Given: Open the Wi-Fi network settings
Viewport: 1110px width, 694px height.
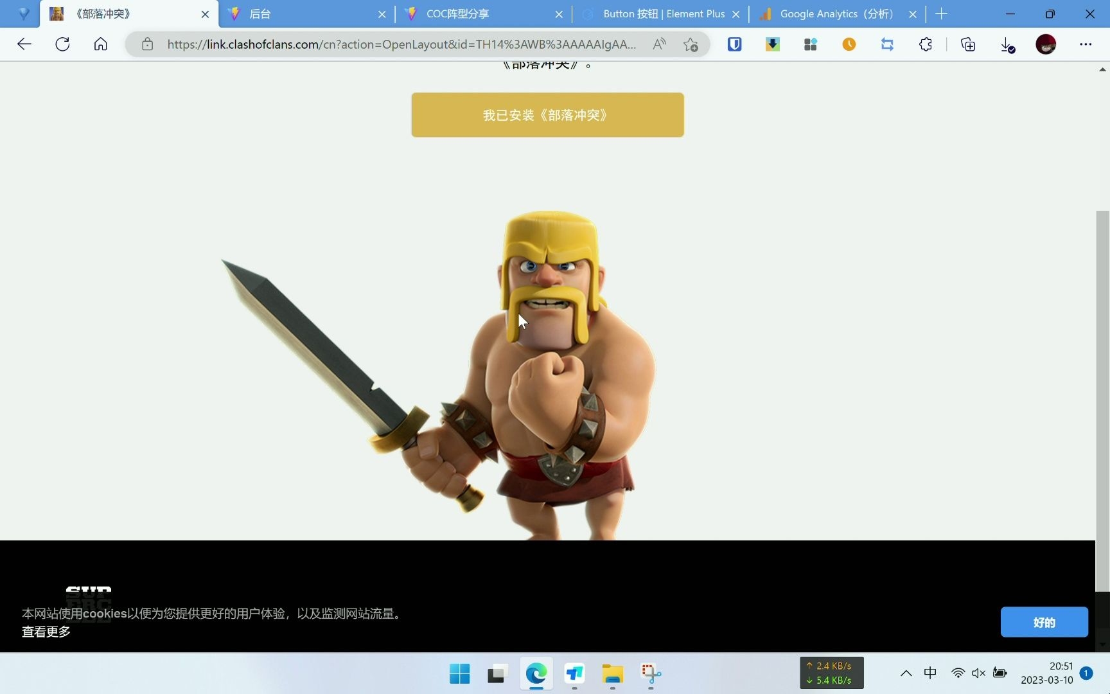Looking at the screenshot, I should 958,673.
